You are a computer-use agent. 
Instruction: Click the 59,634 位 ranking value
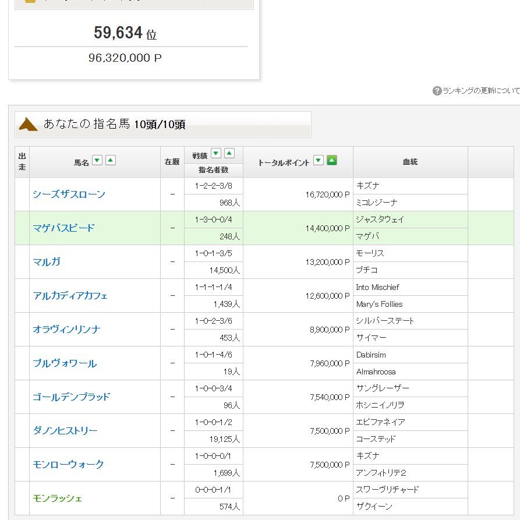tap(125, 33)
